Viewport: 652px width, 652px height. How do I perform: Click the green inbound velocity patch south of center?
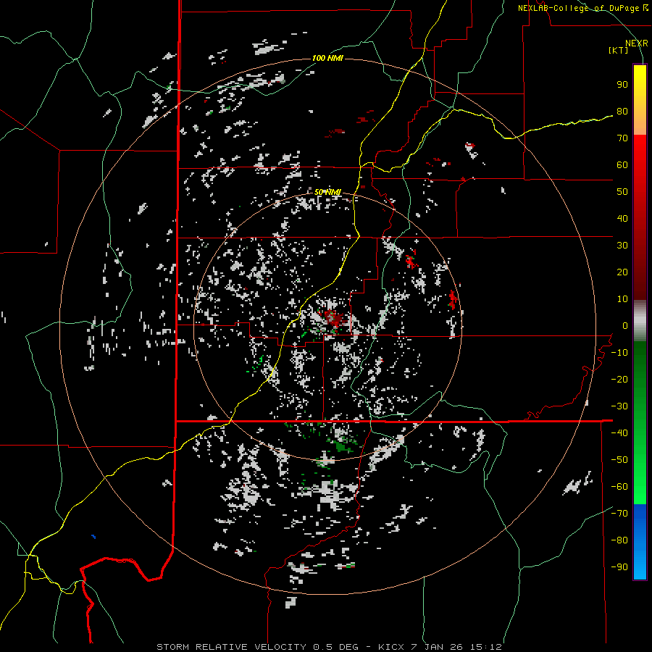coord(343,446)
